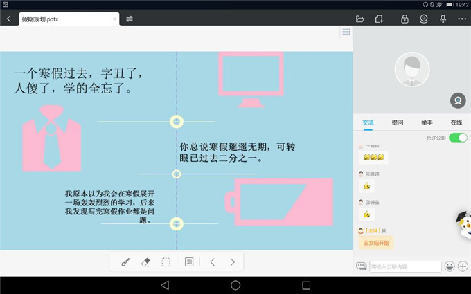
Task: Toggle the microphone icon
Action: pyautogui.click(x=443, y=19)
